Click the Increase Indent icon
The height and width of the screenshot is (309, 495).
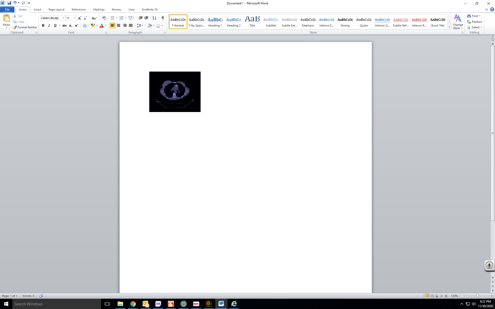(x=146, y=18)
